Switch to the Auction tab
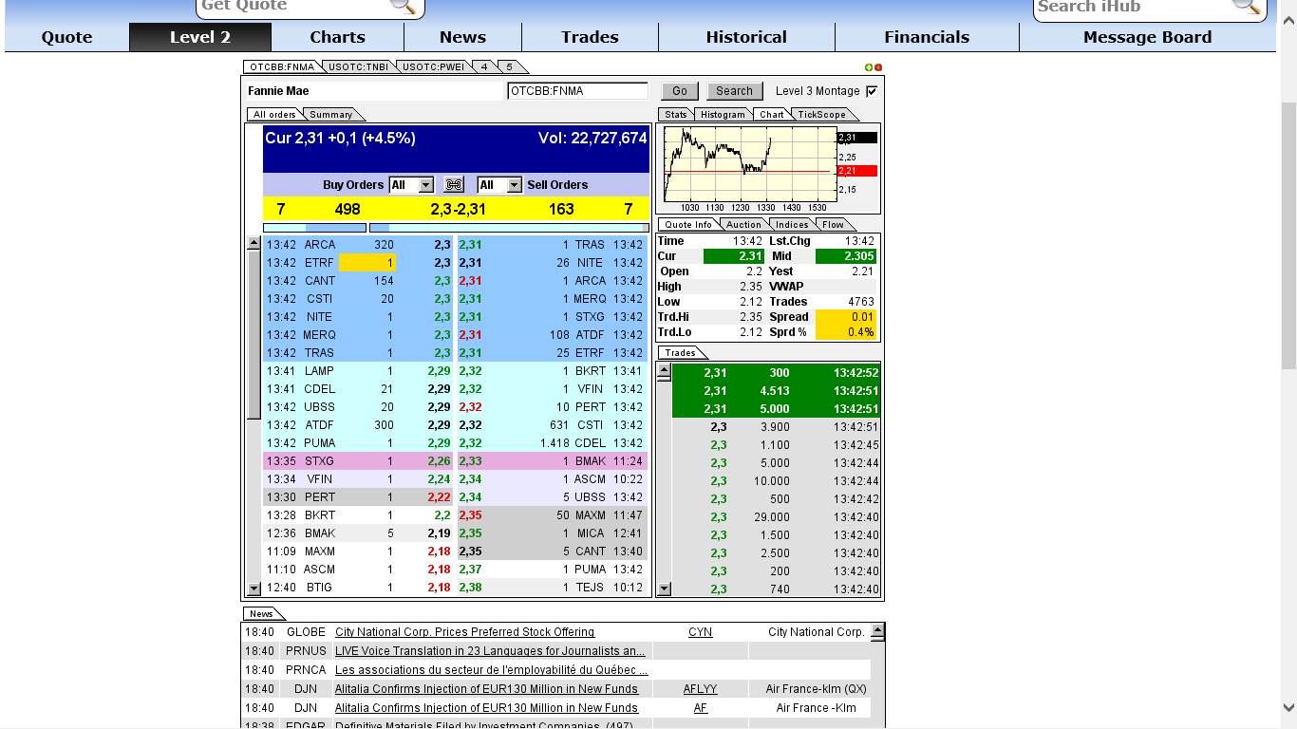This screenshot has height=729, width=1297. 743,225
